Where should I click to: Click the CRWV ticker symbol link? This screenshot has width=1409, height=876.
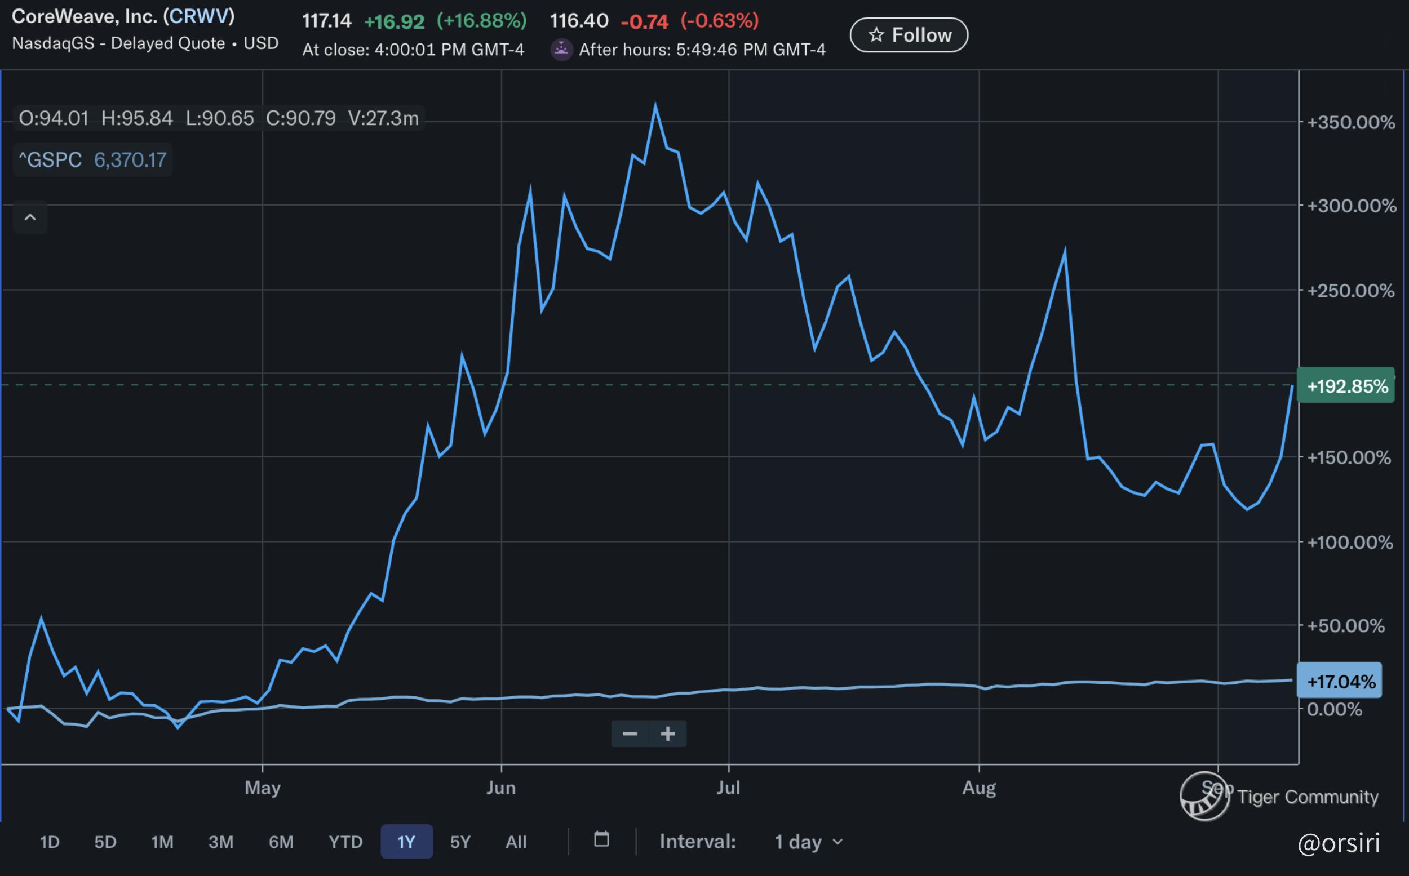click(x=198, y=16)
